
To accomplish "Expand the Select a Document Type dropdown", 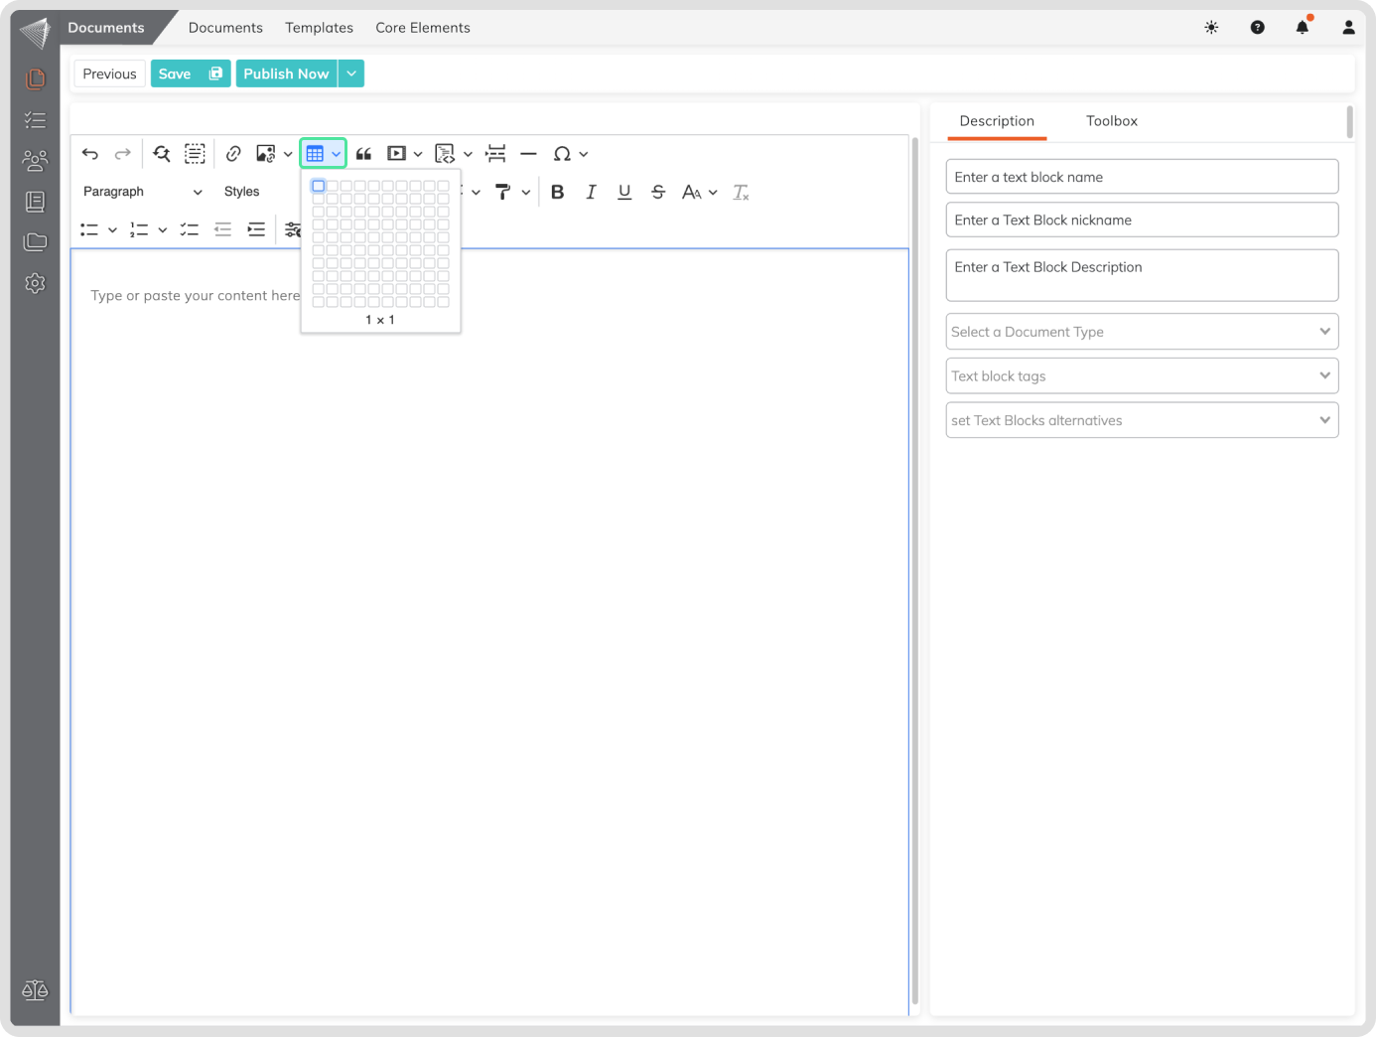I will (1142, 332).
